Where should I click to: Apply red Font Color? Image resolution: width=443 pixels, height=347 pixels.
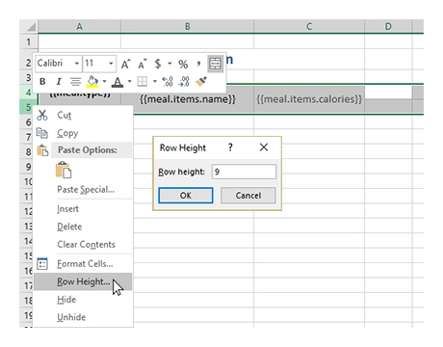pos(117,82)
